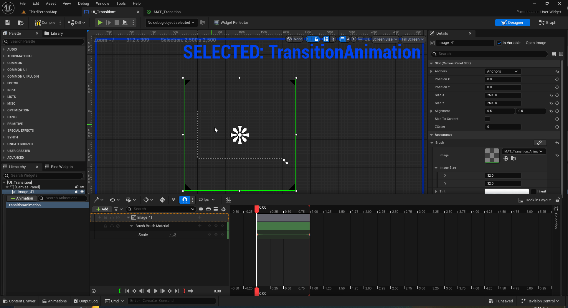The height and width of the screenshot is (308, 568).
Task: Switch to Designer mode
Action: (512, 23)
